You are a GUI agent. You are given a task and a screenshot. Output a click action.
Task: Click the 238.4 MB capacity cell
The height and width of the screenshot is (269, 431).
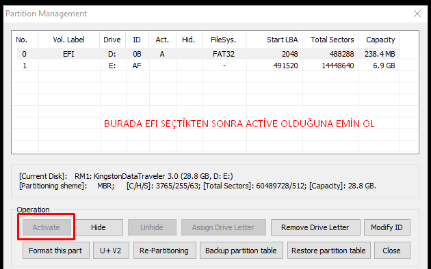pos(380,54)
